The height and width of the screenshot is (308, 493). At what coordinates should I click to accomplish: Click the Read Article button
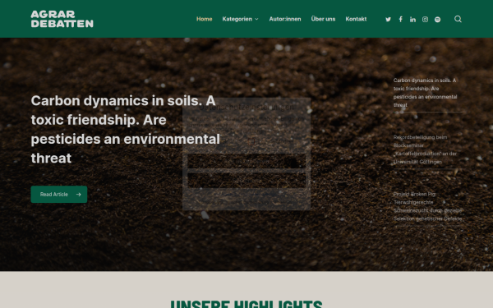coord(59,194)
